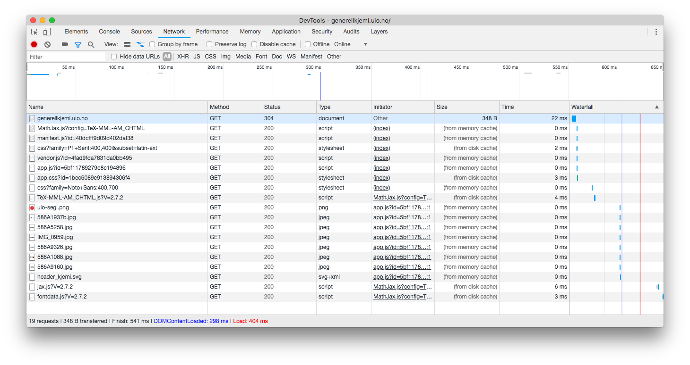Select the css?family=Noto+Sans:400,700 request
The width and height of the screenshot is (690, 365).
pyautogui.click(x=345, y=188)
